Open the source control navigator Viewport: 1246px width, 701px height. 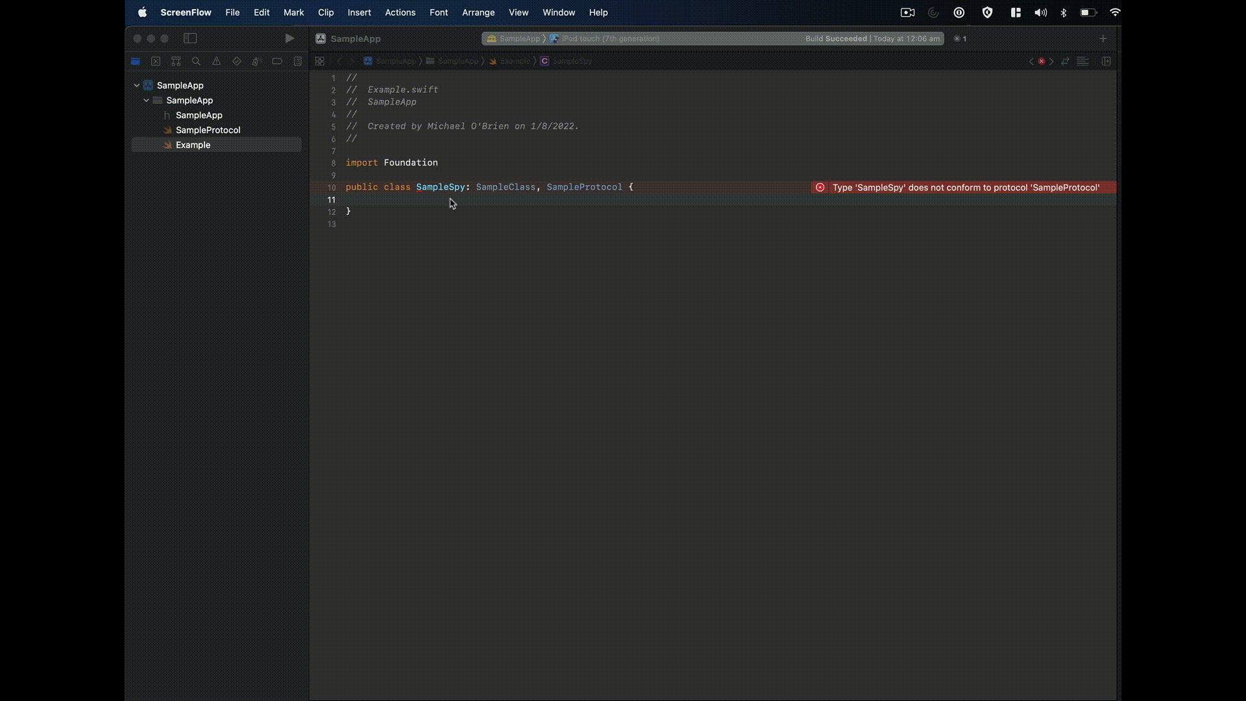[x=156, y=61]
